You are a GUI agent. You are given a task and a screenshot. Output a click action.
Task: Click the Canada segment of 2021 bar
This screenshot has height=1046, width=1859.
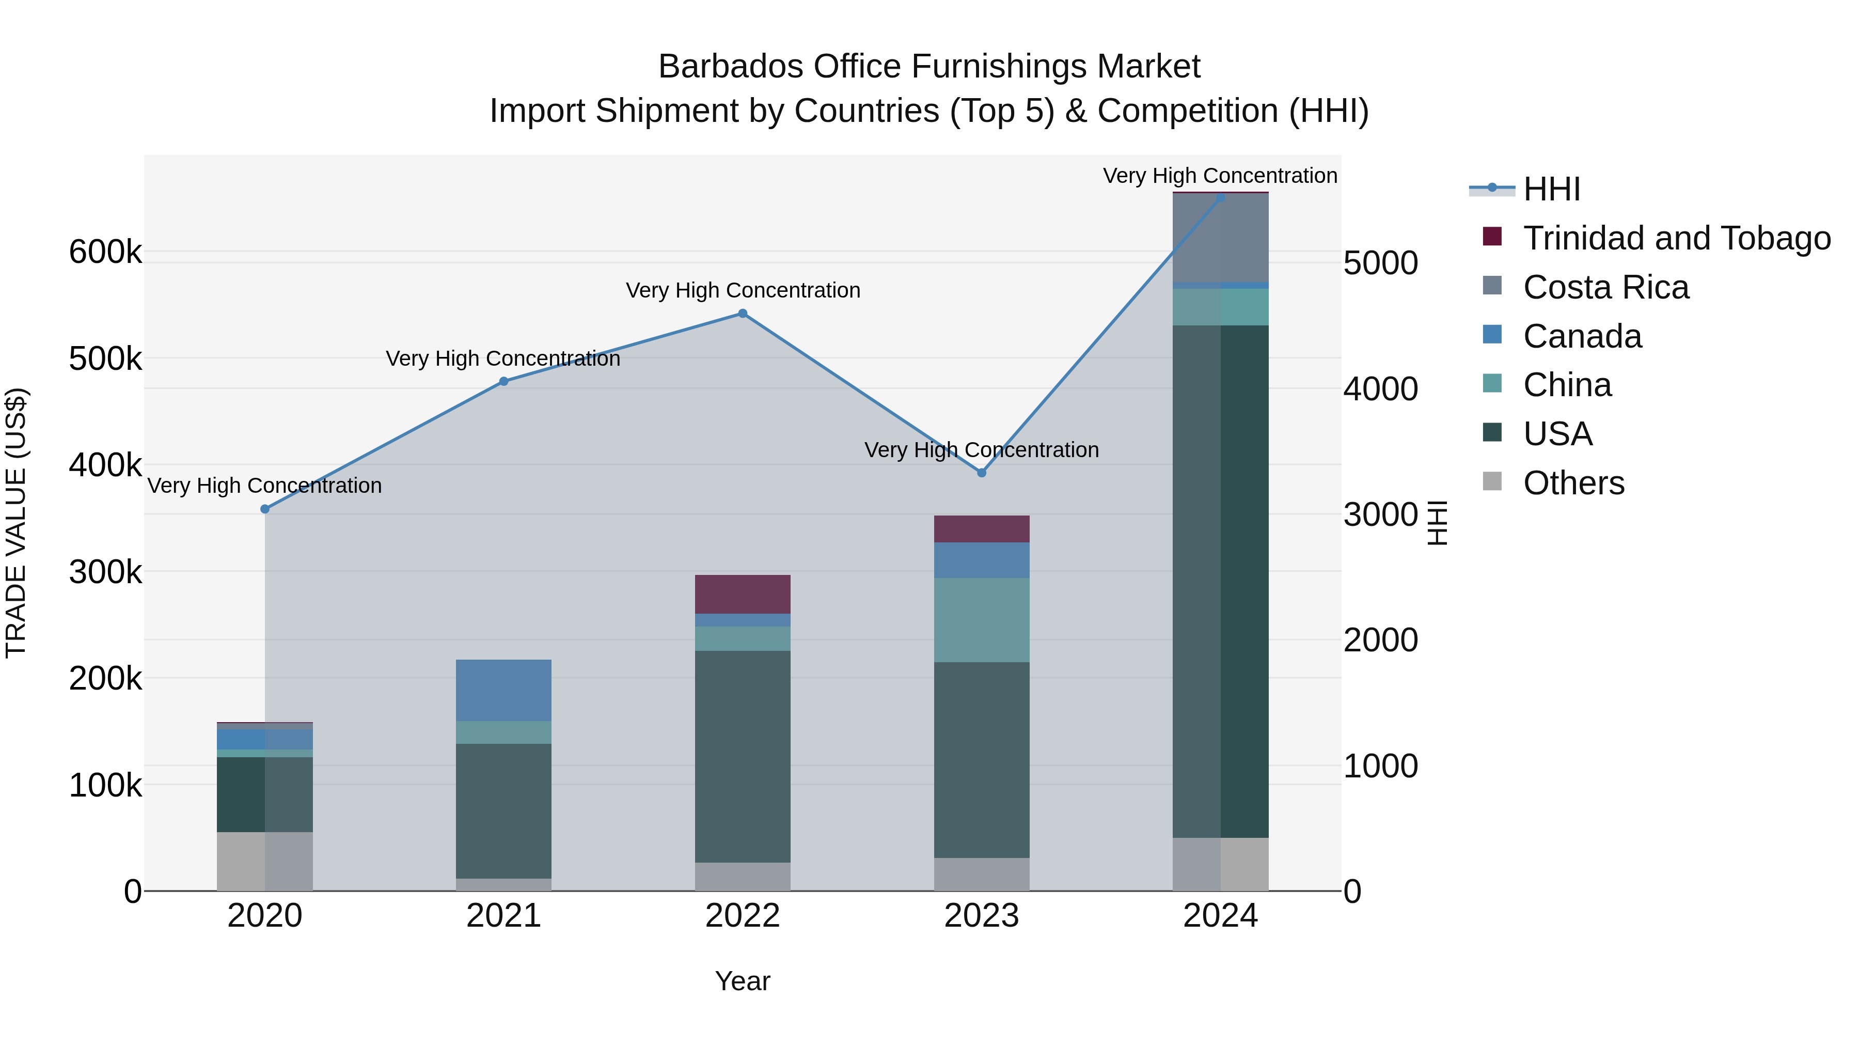[x=503, y=690]
